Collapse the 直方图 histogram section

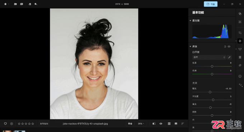[190, 20]
